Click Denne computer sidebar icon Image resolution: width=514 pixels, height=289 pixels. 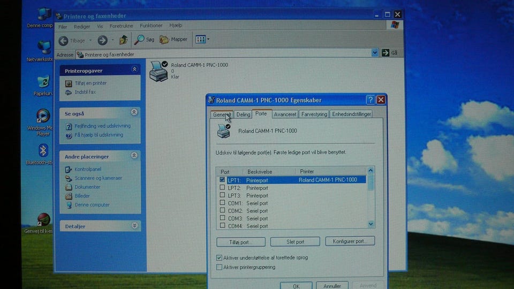(69, 205)
